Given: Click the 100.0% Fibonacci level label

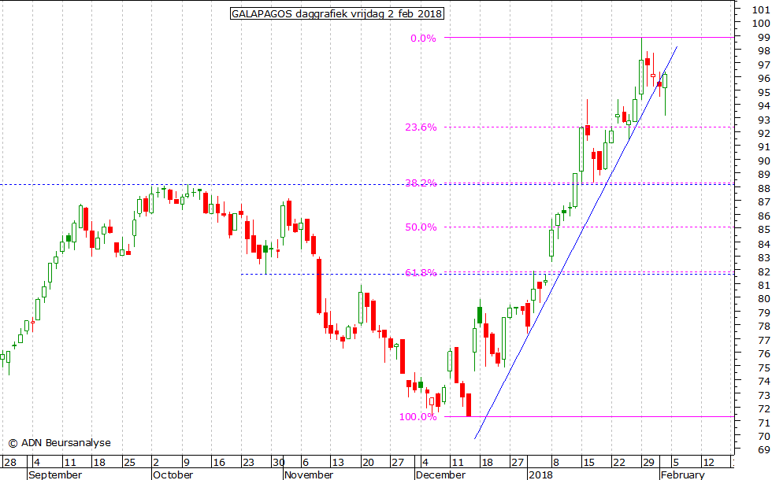Looking at the screenshot, I should [418, 417].
